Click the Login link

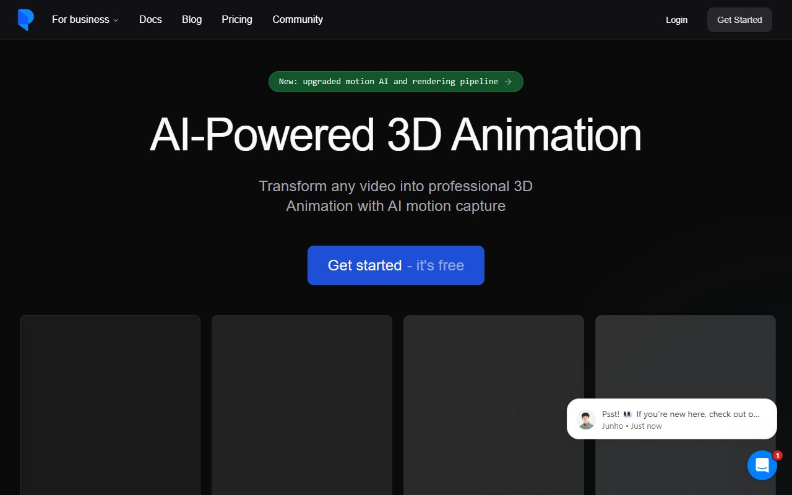(676, 19)
